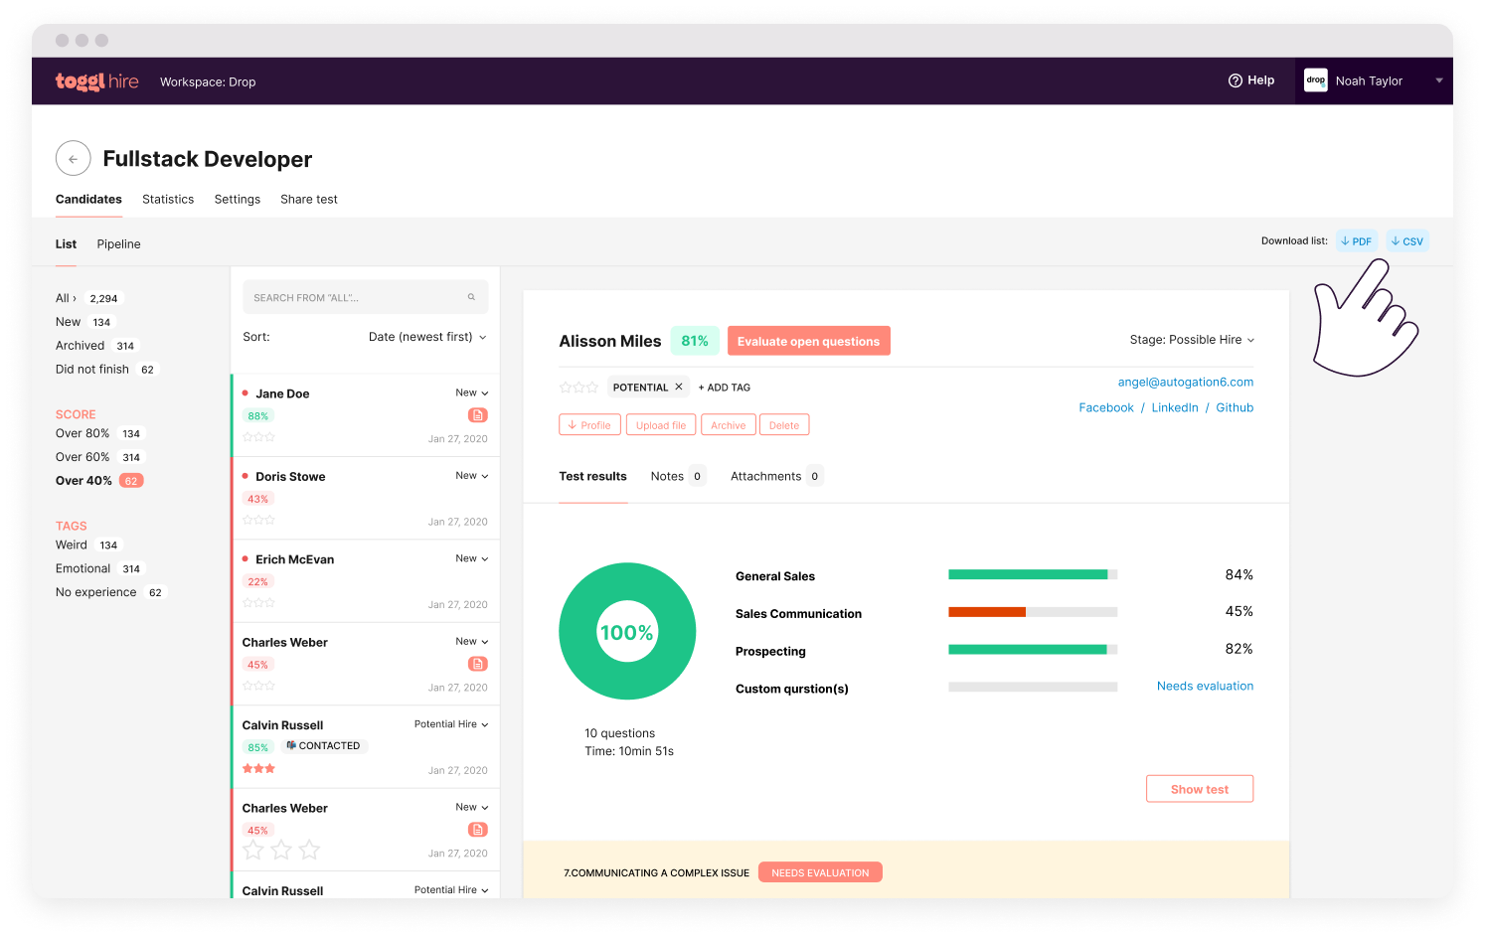Open the Sort by date dropdown
This screenshot has width=1485, height=938.
pyautogui.click(x=427, y=337)
